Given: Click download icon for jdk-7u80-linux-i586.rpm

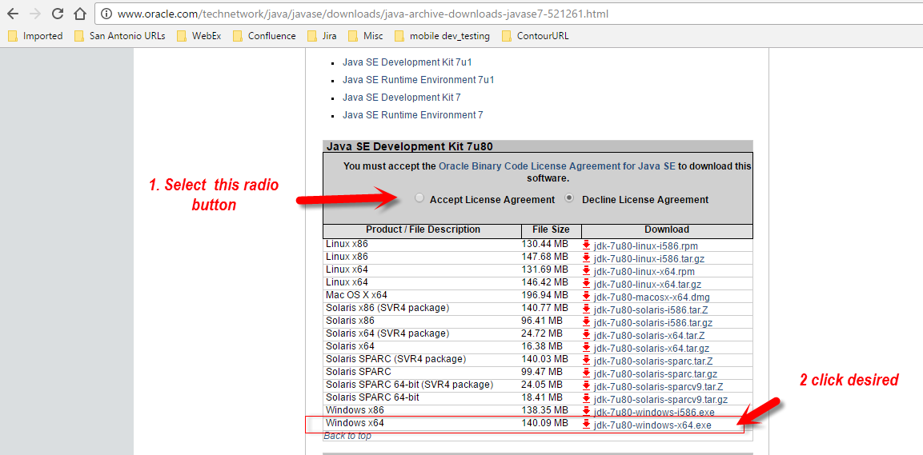Looking at the screenshot, I should point(586,245).
